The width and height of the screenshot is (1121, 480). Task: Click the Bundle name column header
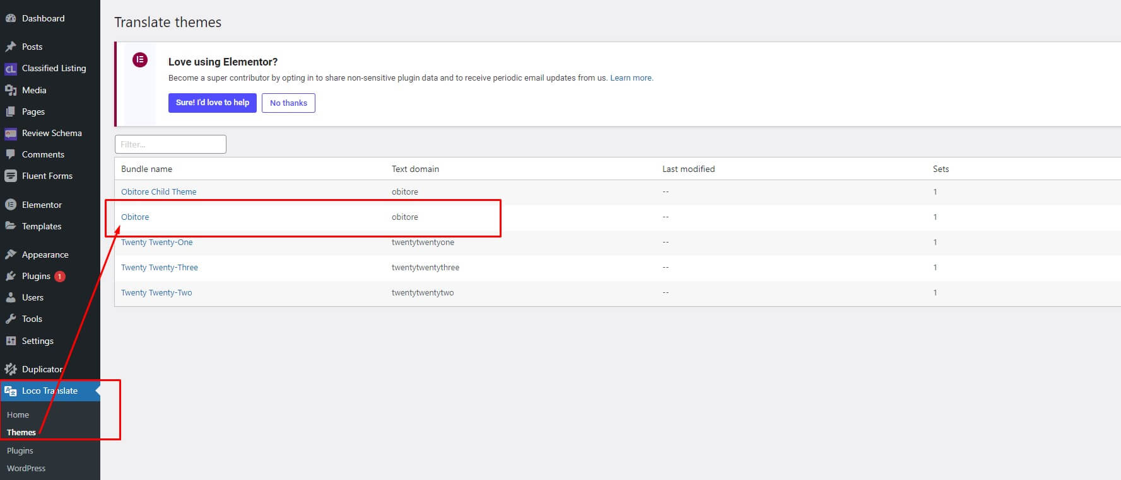pyautogui.click(x=146, y=169)
